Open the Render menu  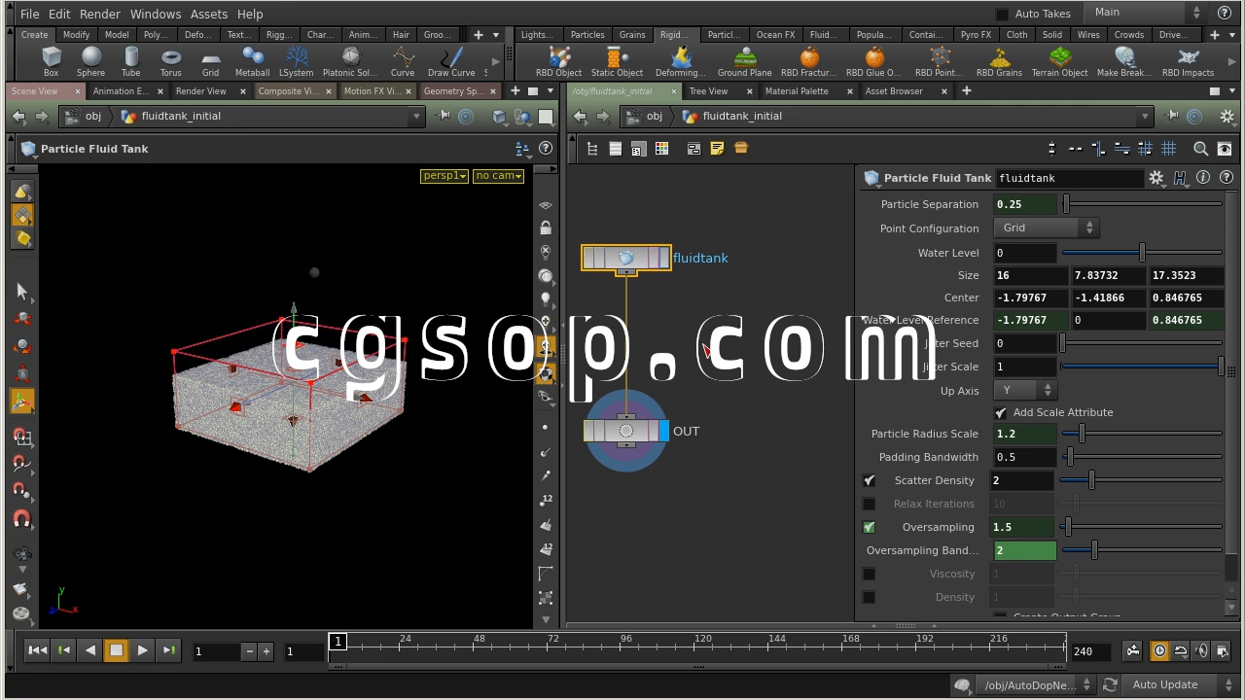coord(99,14)
